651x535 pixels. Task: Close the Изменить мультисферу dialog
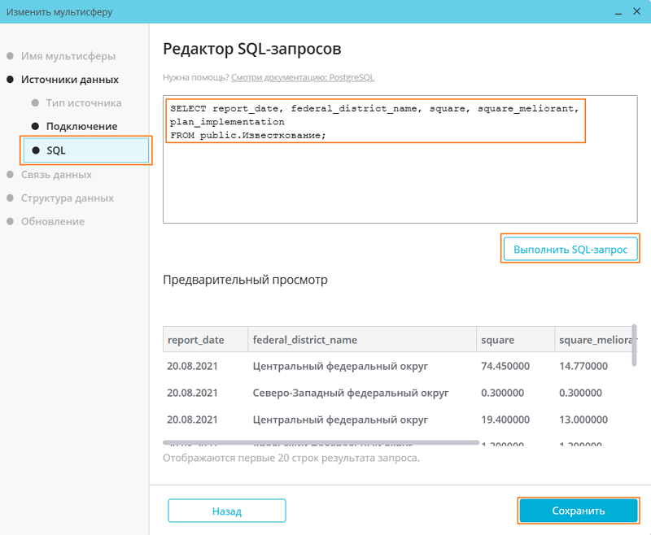click(x=636, y=11)
